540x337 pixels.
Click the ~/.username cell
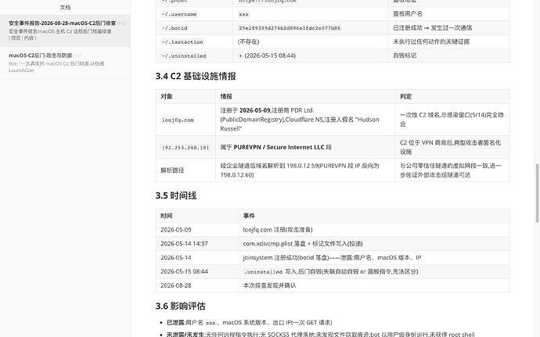coord(194,14)
